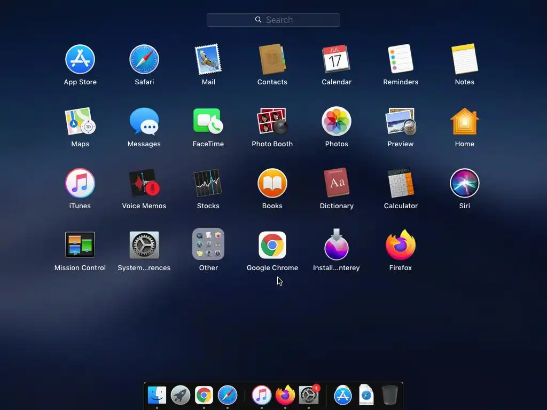Open Finder in the Dock
The height and width of the screenshot is (410, 547).
pyautogui.click(x=157, y=395)
